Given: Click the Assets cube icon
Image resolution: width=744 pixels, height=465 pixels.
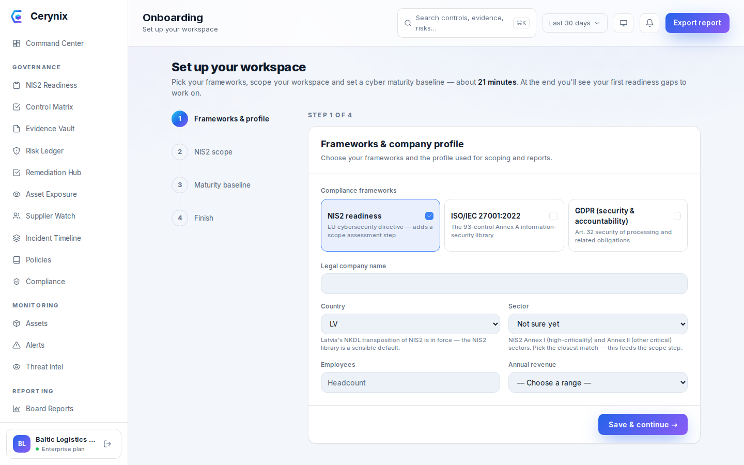Looking at the screenshot, I should 17,323.
